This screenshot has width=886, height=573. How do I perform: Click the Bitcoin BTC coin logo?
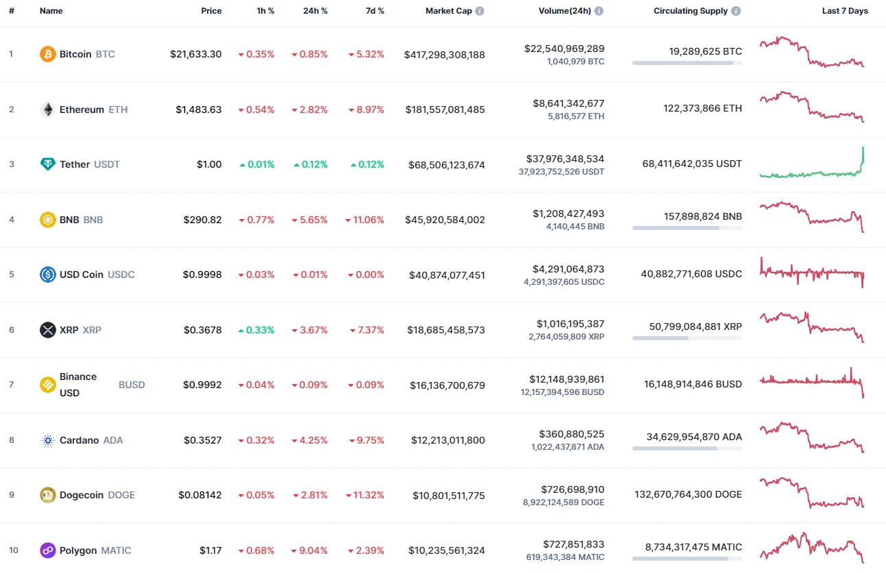(x=47, y=54)
